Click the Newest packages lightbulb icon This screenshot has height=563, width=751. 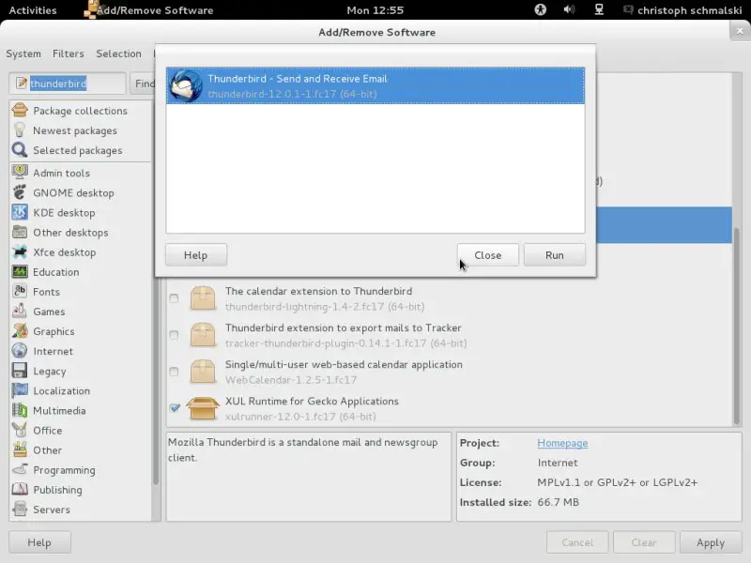coord(20,130)
